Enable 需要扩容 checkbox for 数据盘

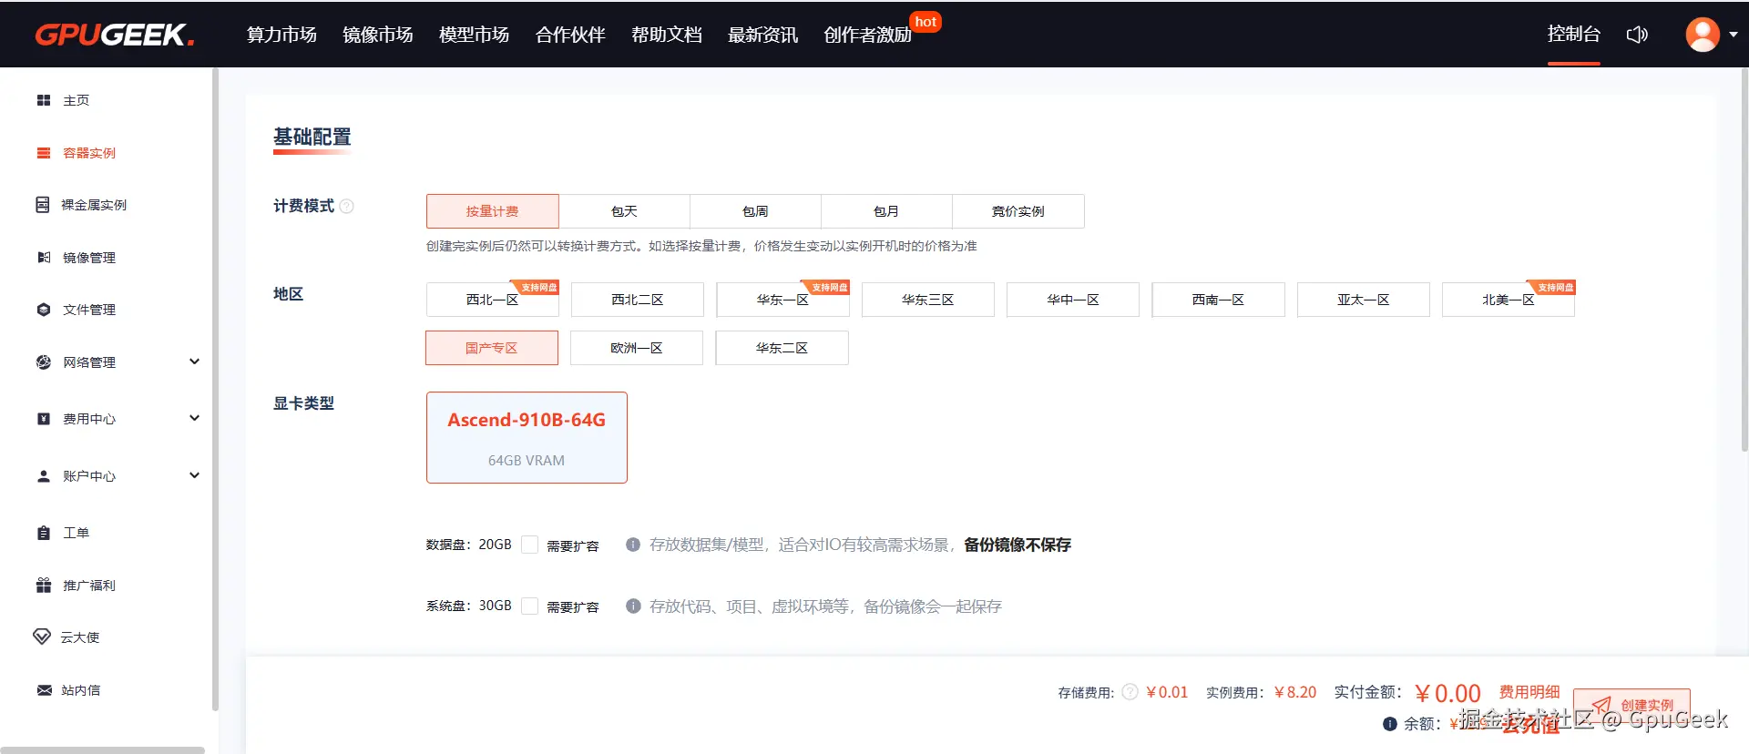pyautogui.click(x=530, y=545)
